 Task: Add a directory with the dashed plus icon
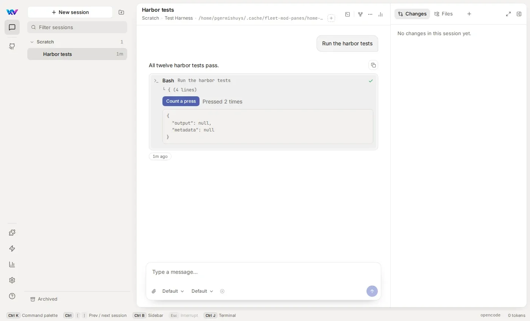click(331, 18)
